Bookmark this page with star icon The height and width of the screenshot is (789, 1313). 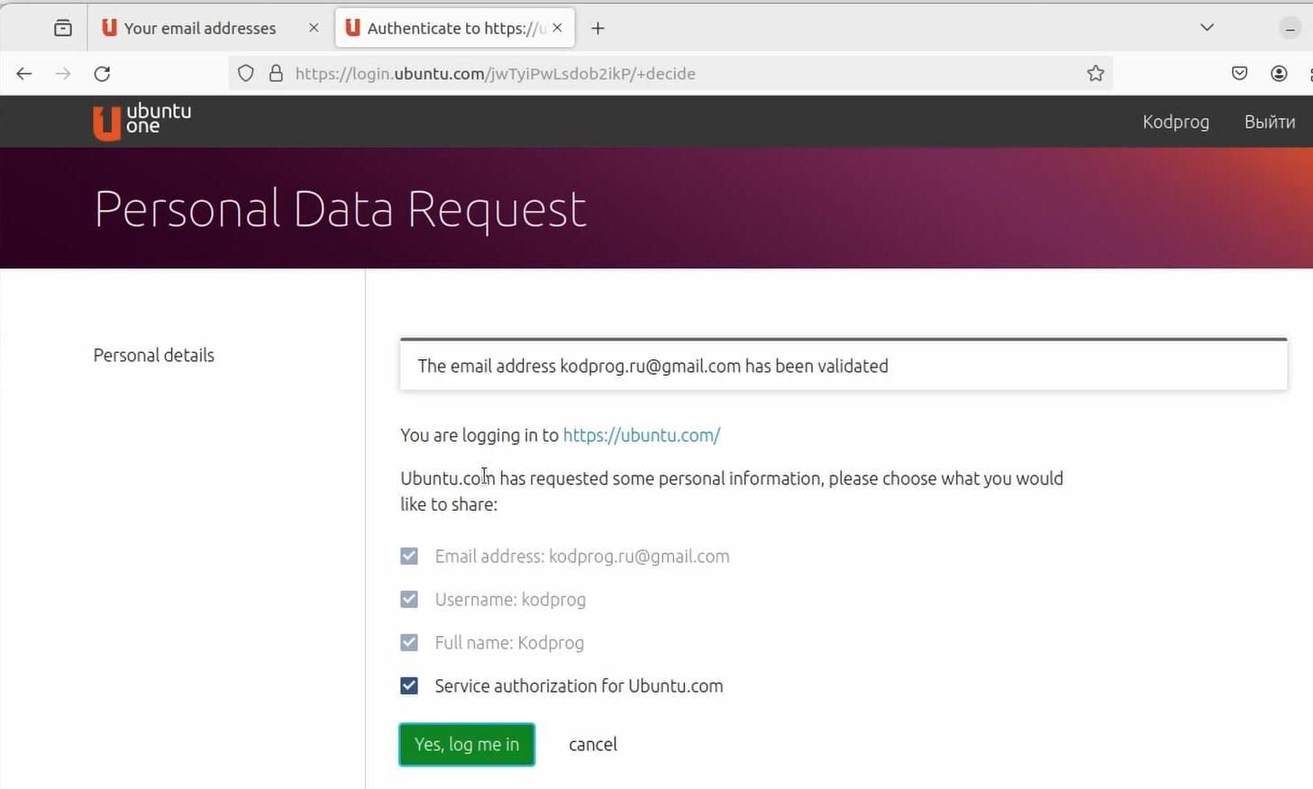pyautogui.click(x=1095, y=74)
